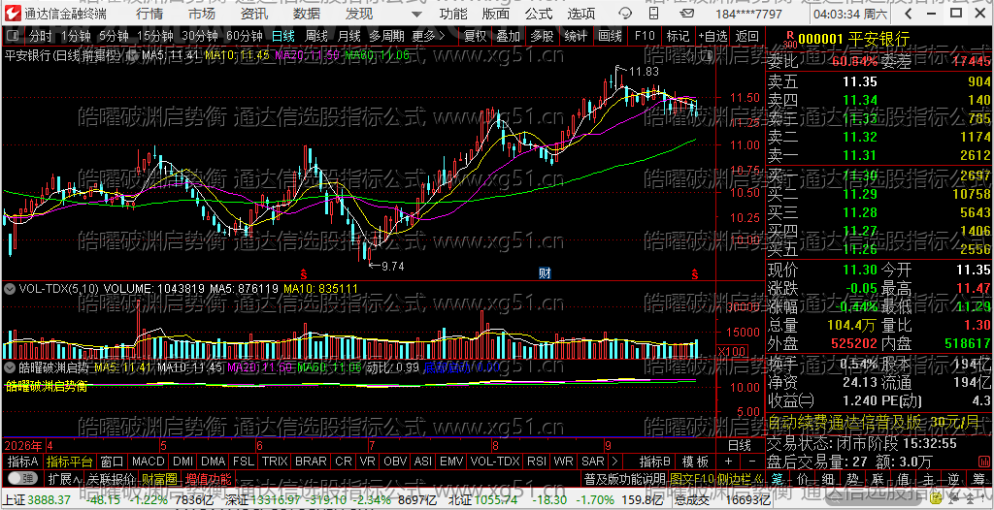Click the R300 badge beside 000001

point(790,40)
